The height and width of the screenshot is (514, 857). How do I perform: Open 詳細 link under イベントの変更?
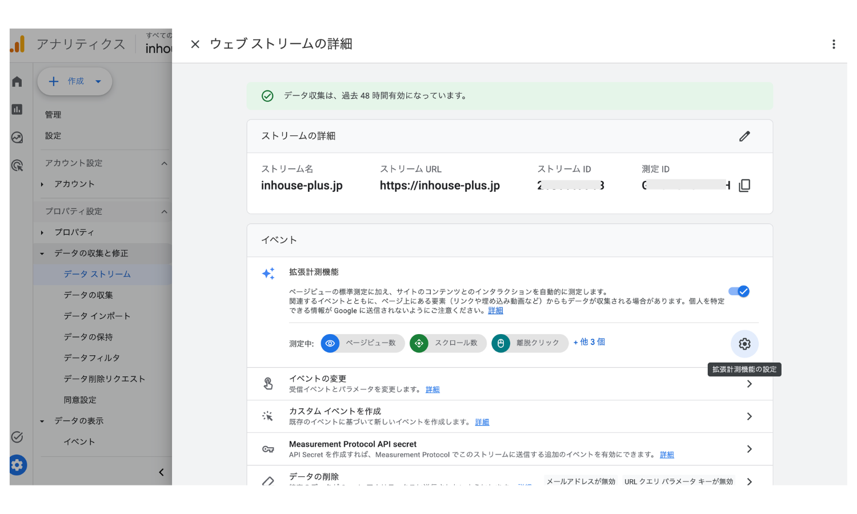[x=432, y=389]
